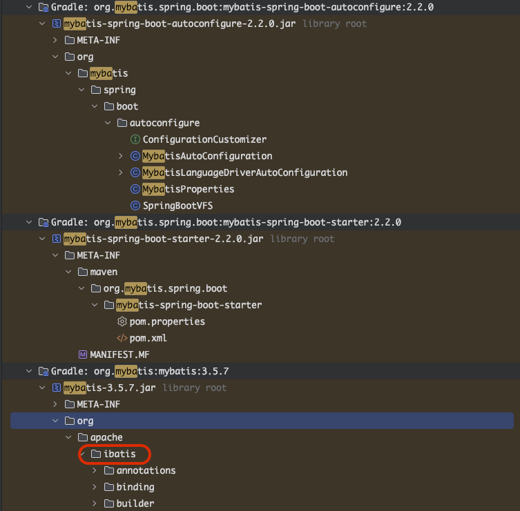Expand the MybatisLanguageDriverAutoConfiguration class node
The image size is (520, 511).
tap(121, 172)
